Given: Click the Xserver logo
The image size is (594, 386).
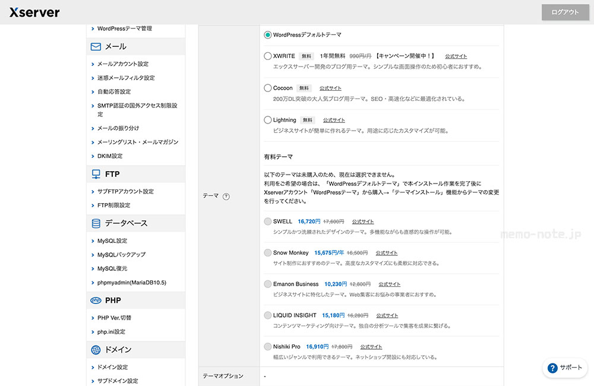Looking at the screenshot, I should [34, 12].
